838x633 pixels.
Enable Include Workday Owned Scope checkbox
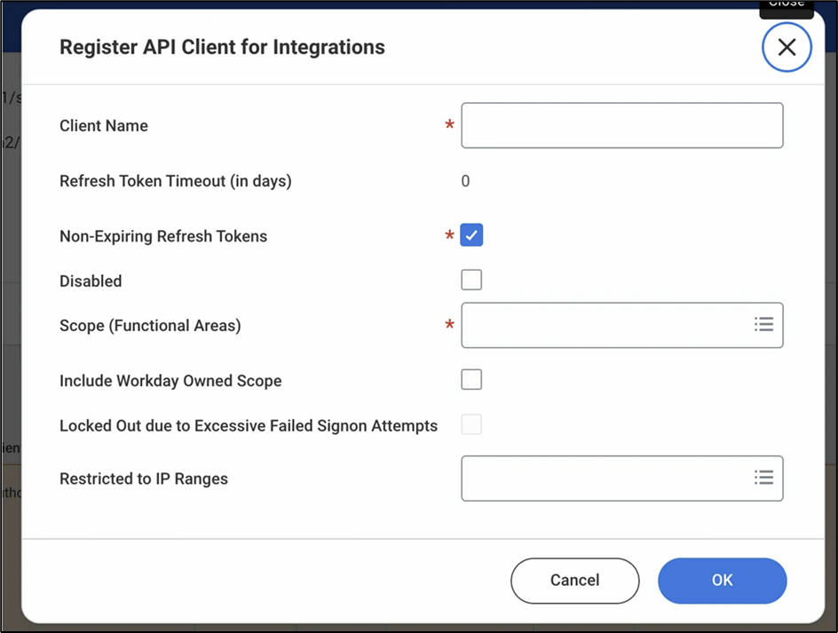(471, 380)
